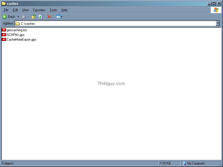The image size is (223, 167).
Task: Open the View menu
Action: tap(25, 10)
